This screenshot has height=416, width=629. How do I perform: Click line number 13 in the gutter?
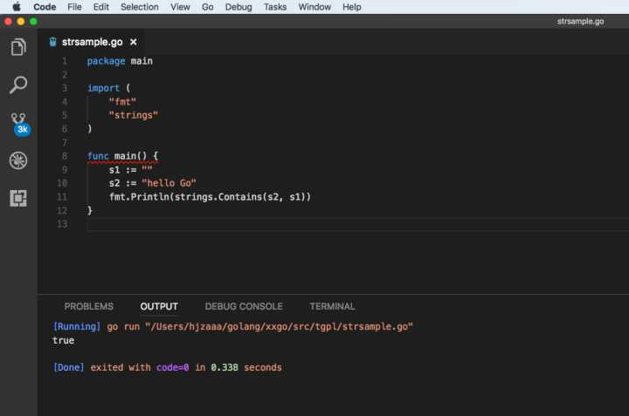[x=61, y=224]
